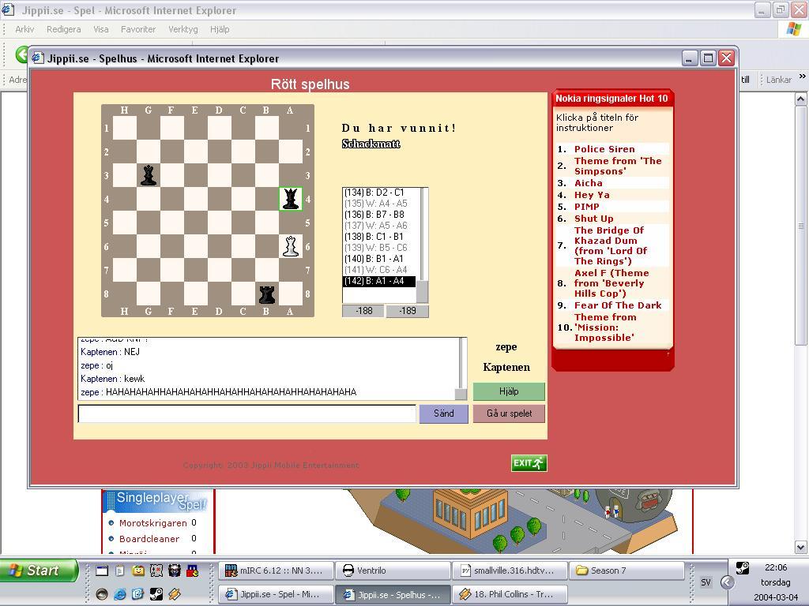
Task: Open the Redigera menu
Action: tap(63, 29)
